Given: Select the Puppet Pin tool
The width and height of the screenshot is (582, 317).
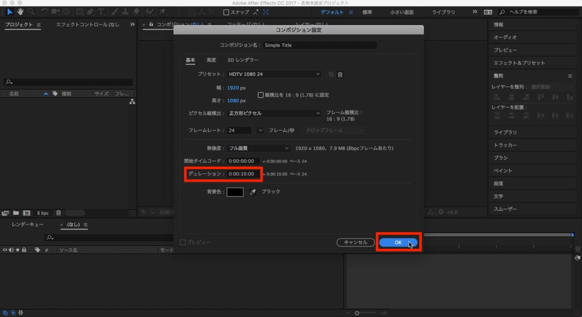Looking at the screenshot, I should tap(163, 12).
